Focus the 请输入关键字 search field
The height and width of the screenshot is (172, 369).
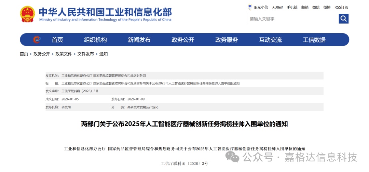pyautogui.click(x=293, y=18)
